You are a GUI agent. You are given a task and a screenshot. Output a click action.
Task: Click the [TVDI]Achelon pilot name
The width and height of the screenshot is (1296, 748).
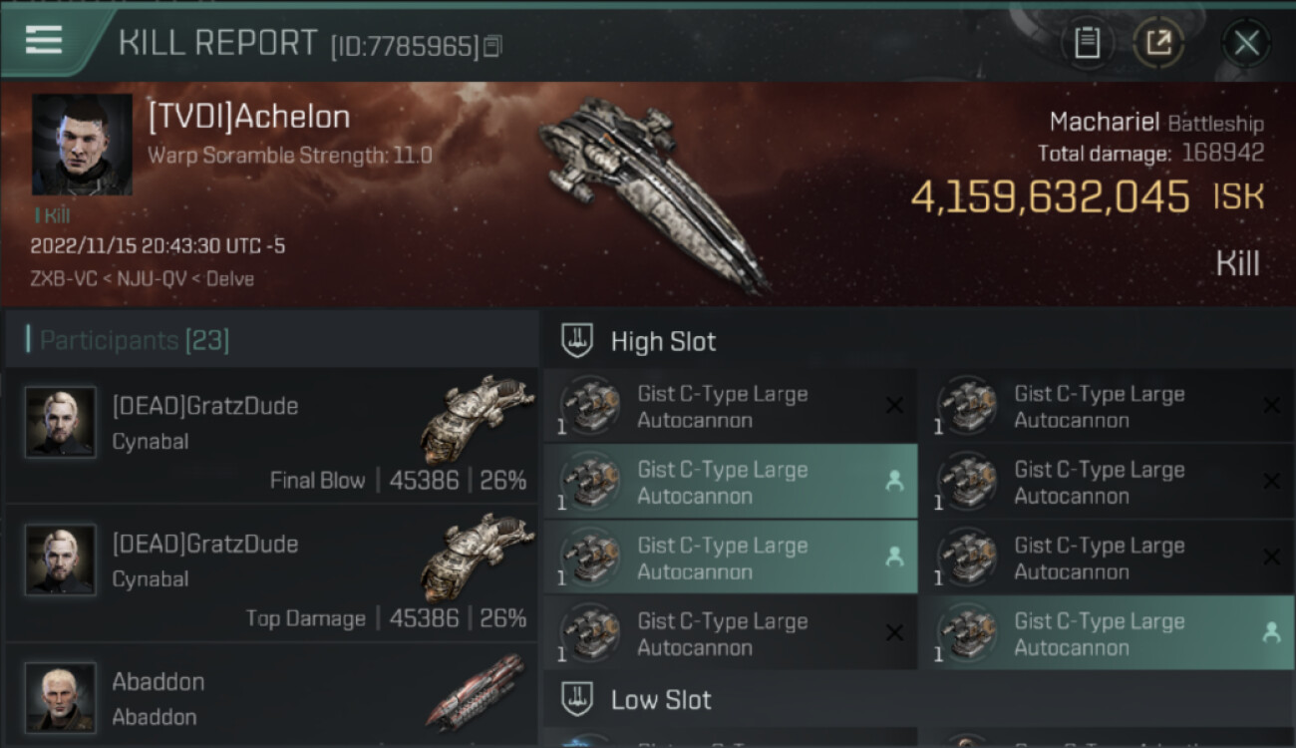249,118
